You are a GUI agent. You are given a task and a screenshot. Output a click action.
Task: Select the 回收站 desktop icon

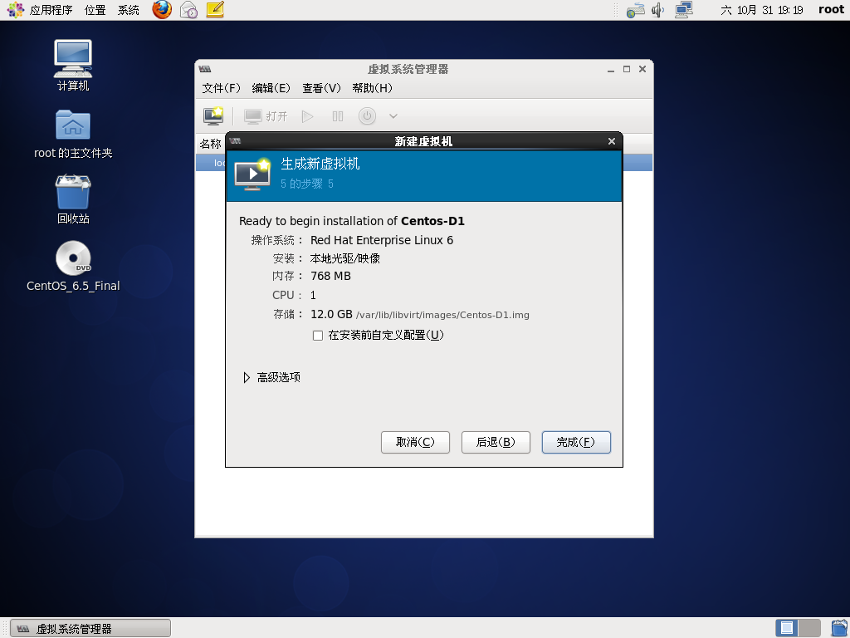(73, 199)
